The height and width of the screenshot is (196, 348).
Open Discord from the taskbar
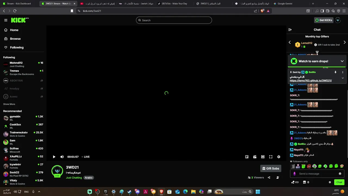(137, 192)
